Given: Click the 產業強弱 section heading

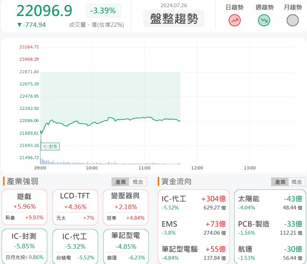Looking at the screenshot, I should [23, 182].
